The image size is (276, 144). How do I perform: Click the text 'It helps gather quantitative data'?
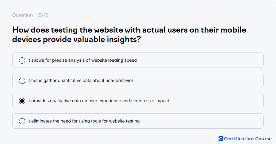(x=59, y=80)
